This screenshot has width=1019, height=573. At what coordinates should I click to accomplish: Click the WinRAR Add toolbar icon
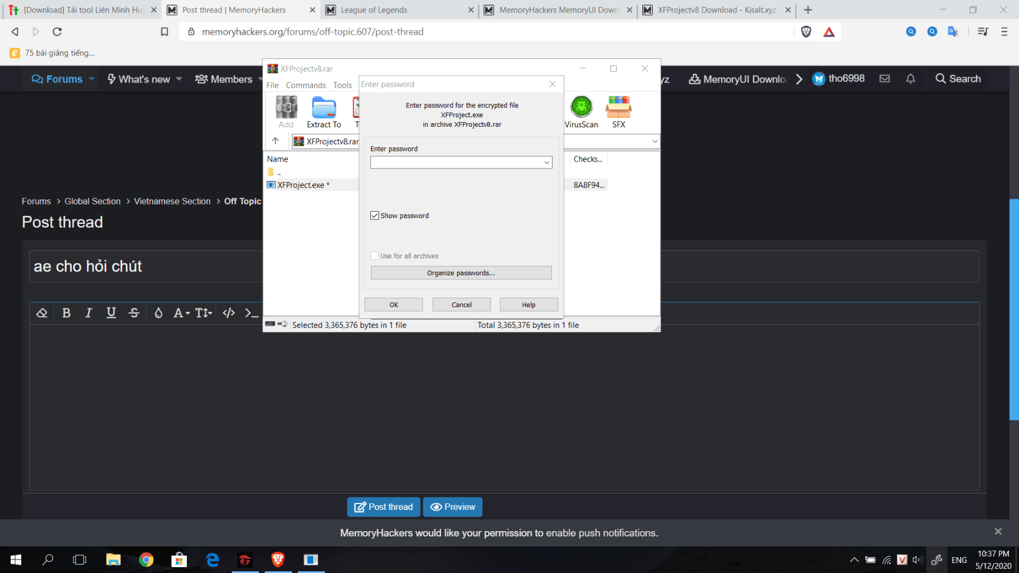point(286,112)
